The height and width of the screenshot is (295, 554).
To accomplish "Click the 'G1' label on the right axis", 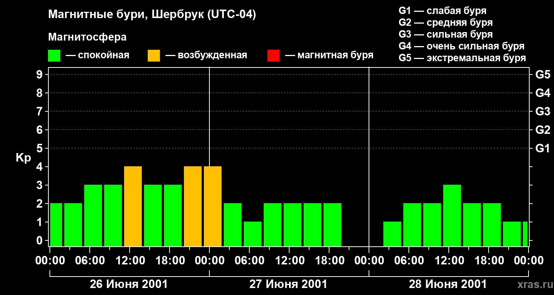I will tap(543, 148).
